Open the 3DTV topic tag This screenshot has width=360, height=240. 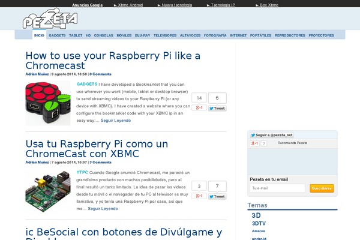tap(259, 223)
